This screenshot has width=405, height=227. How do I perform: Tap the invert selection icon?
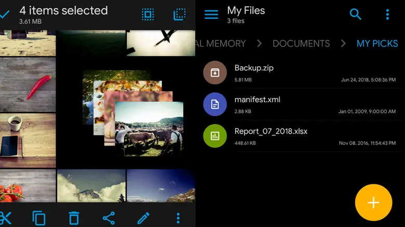[179, 14]
